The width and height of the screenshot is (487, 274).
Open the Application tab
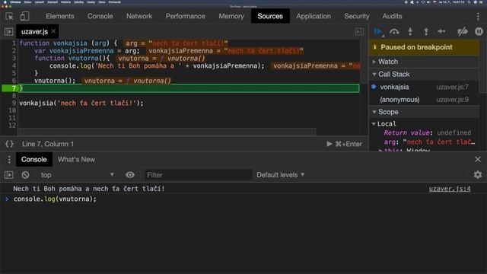314,16
